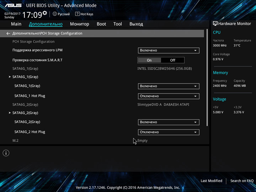Click Last Modified

click(212, 181)
